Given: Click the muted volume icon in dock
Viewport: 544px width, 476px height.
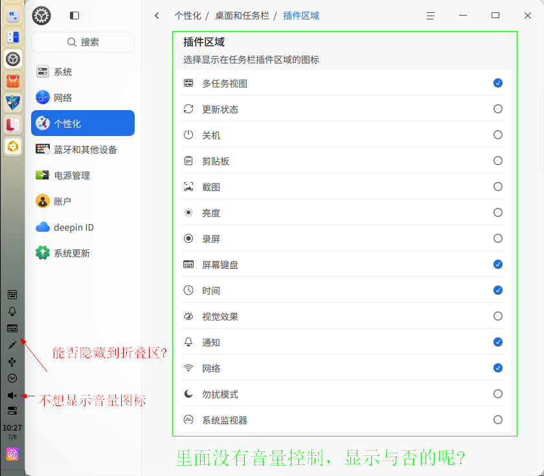Looking at the screenshot, I should click(x=12, y=396).
